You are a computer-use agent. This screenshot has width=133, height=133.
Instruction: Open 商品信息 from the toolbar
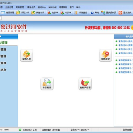tap(8, 13)
